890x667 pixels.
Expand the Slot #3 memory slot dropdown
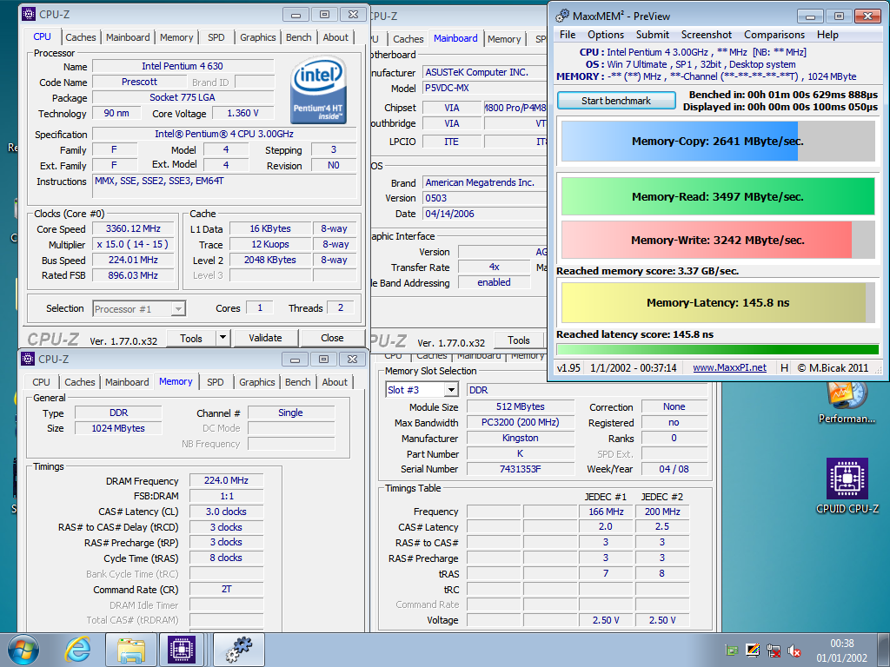tap(451, 390)
